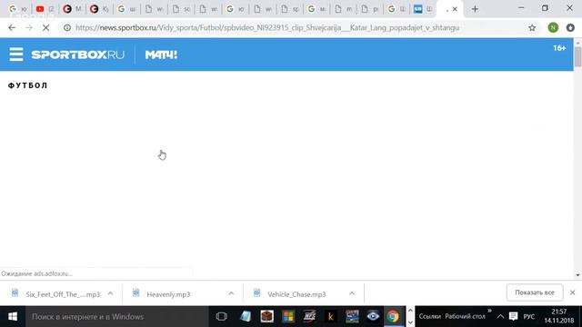This screenshot has width=582, height=327.
Task: Expand options for Vehicle_Chase.mp3 download
Action: [352, 293]
